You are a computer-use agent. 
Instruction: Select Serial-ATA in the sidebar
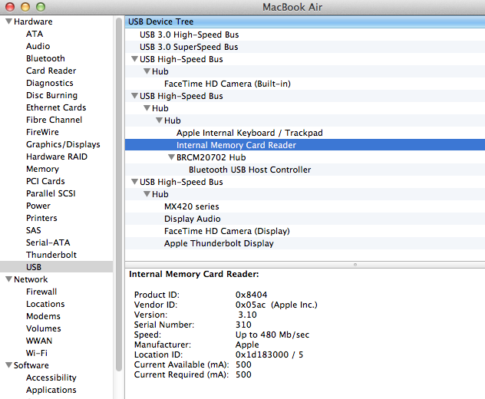click(x=48, y=242)
